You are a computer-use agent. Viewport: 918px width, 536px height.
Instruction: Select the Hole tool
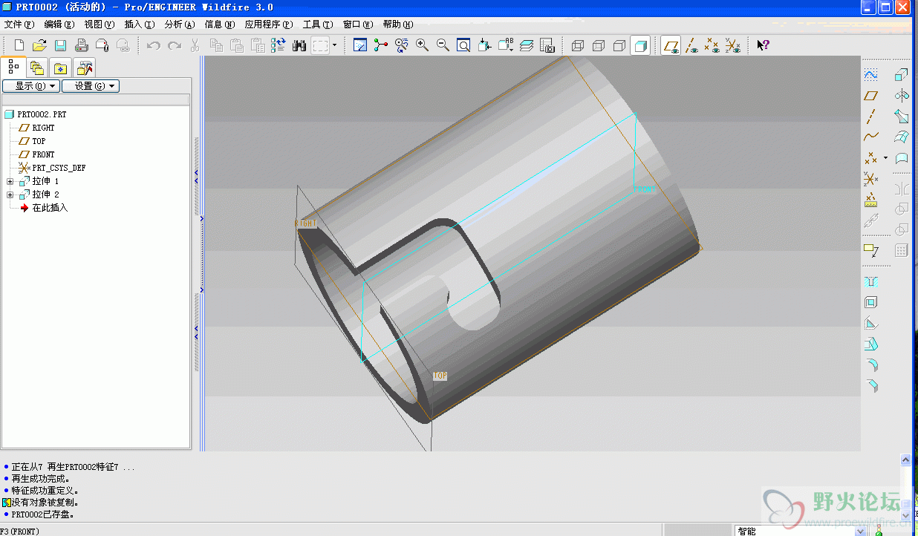[871, 281]
